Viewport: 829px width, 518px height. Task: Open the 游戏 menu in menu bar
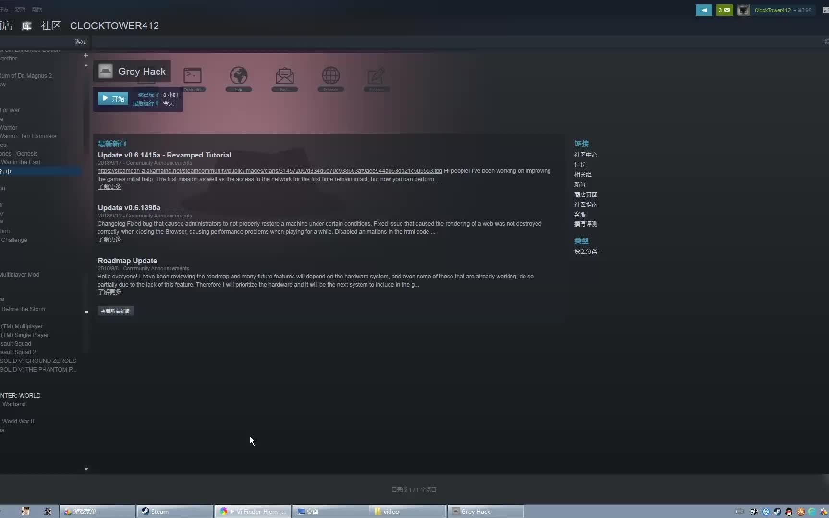pos(20,9)
